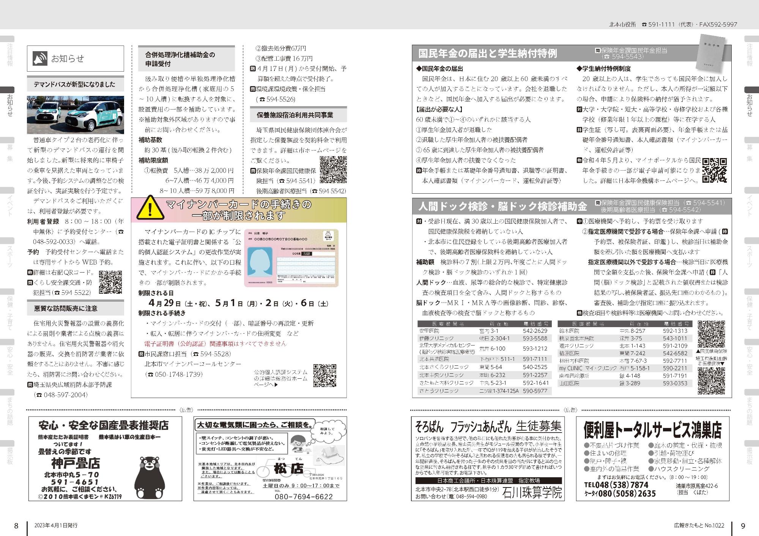Click the 対 icon before 大学・大学院・短大
This screenshot has height=536, width=759.
(579, 110)
